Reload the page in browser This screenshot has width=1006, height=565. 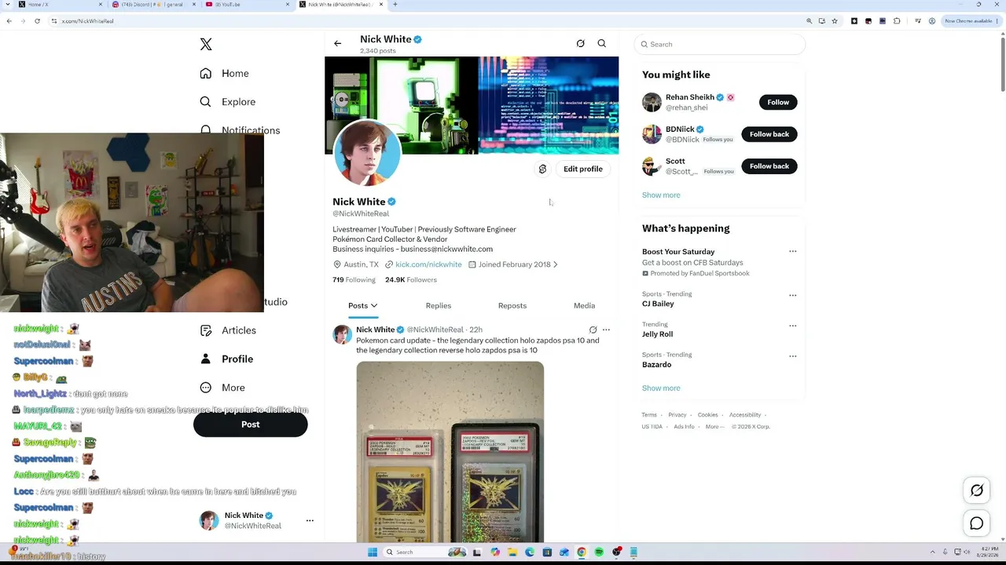[x=37, y=21]
